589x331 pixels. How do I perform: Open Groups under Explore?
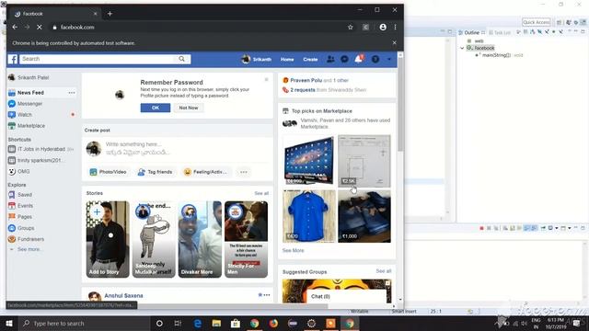(x=26, y=228)
